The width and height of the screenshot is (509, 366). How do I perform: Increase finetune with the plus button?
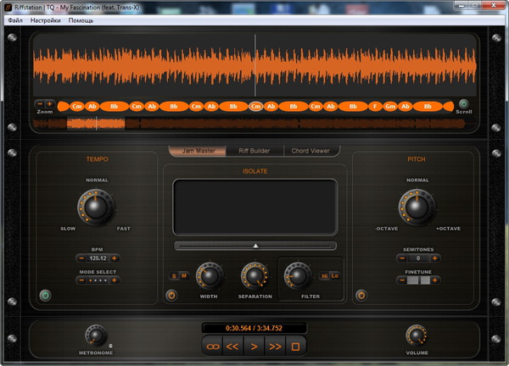pyautogui.click(x=434, y=280)
